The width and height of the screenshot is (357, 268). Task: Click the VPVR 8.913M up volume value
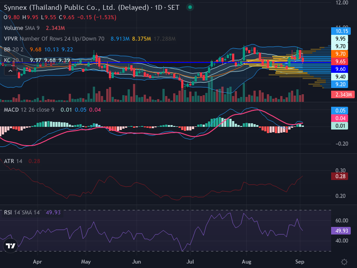pos(120,39)
